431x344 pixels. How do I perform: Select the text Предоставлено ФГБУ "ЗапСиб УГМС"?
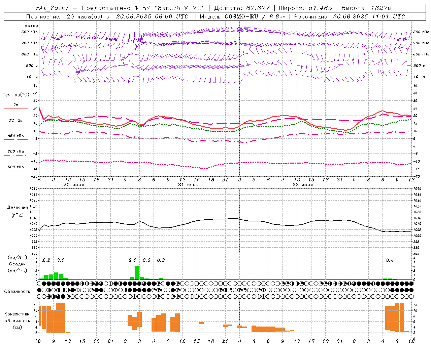pos(143,8)
